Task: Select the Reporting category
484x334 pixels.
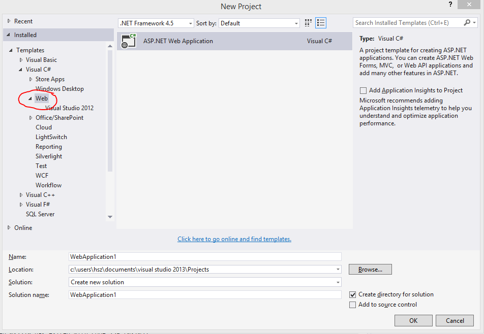Action: coord(49,147)
